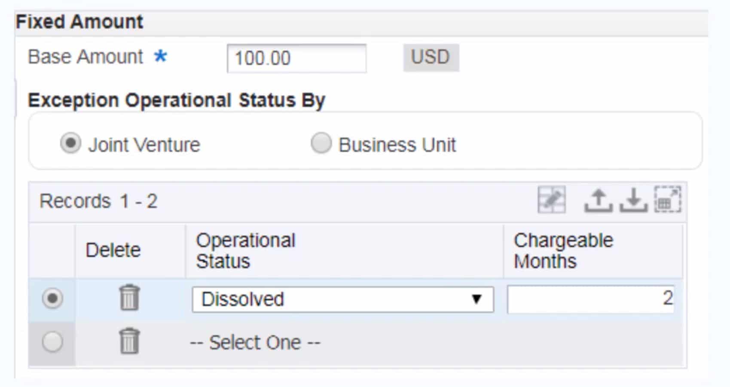
Task: Click the trash icon on the Select One row
Action: coord(128,342)
